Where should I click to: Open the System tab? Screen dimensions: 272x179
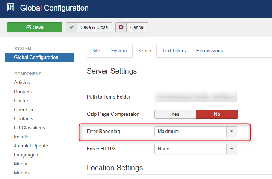(118, 50)
